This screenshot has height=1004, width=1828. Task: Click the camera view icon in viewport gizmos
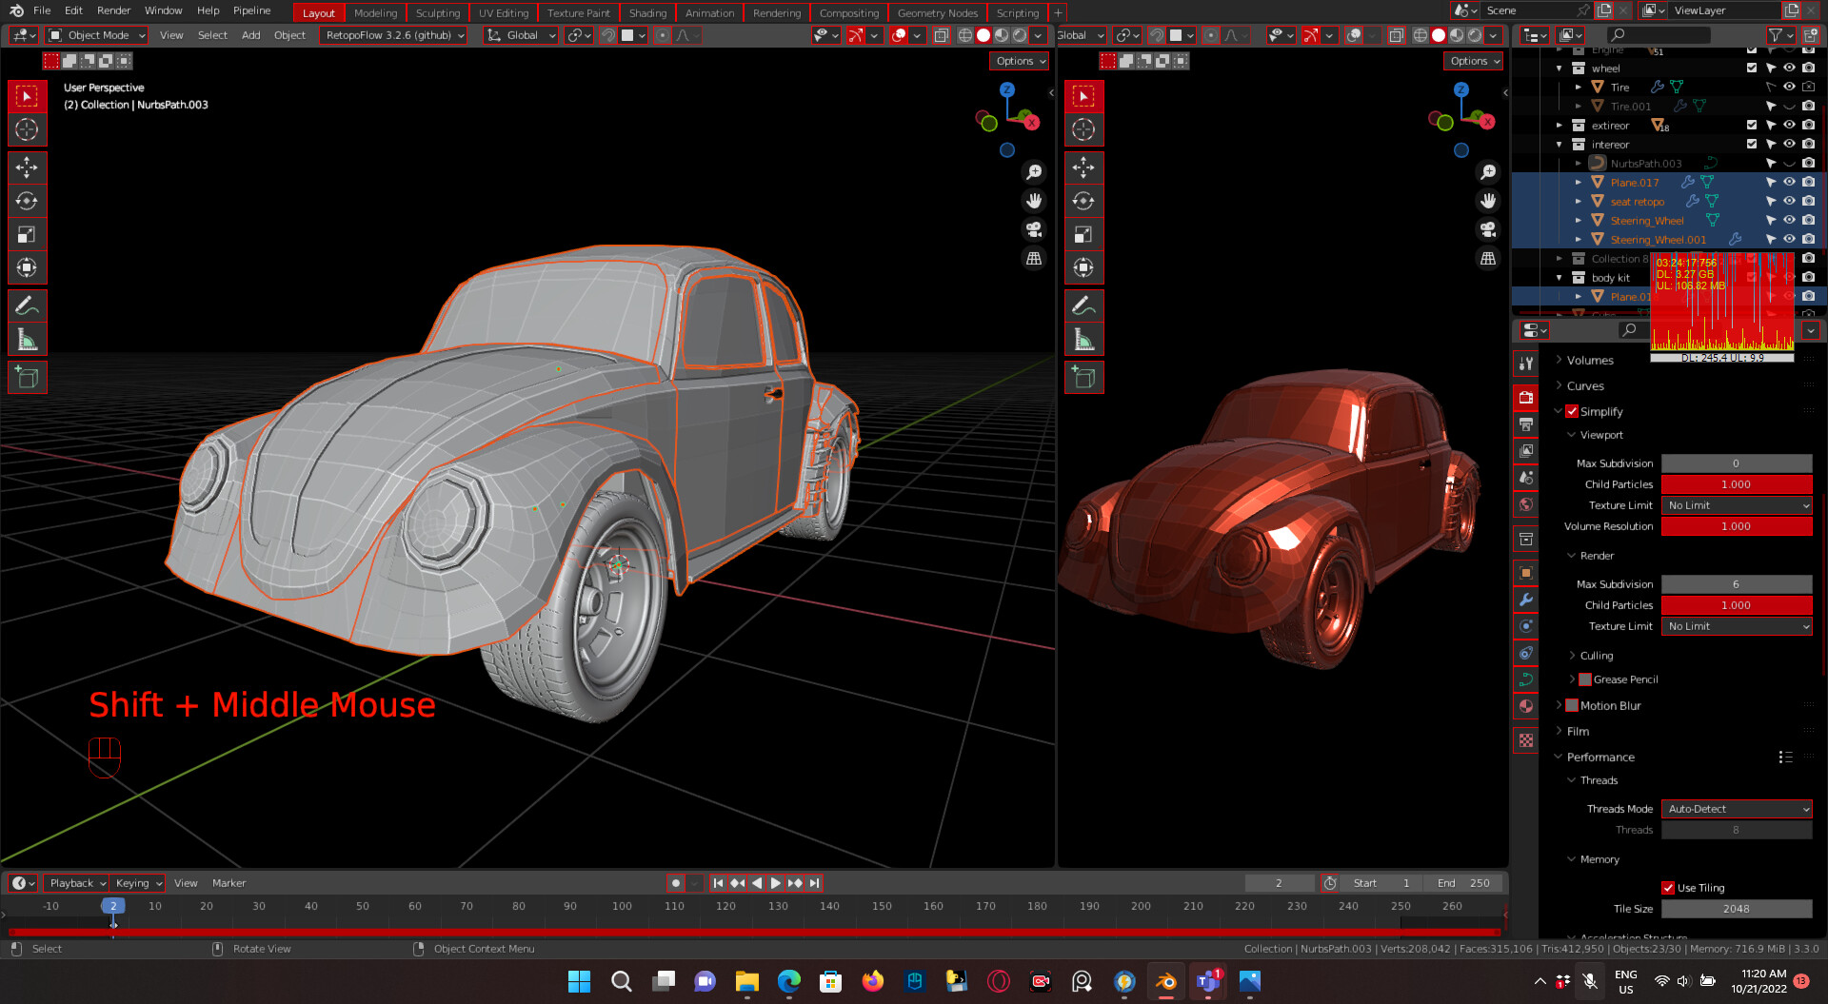click(x=1034, y=228)
